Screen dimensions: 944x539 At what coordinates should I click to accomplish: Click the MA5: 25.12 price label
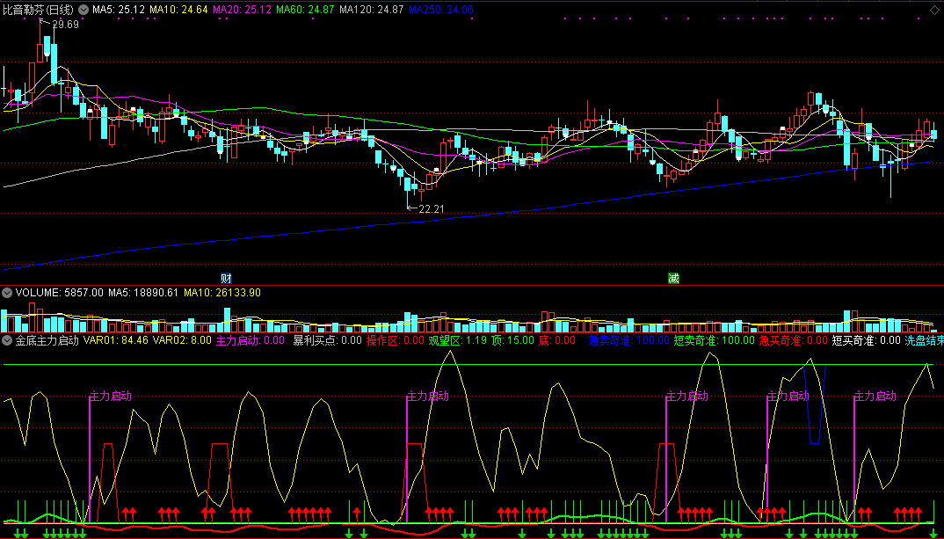click(x=119, y=10)
